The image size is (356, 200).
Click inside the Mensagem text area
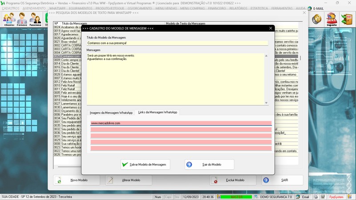(175, 79)
